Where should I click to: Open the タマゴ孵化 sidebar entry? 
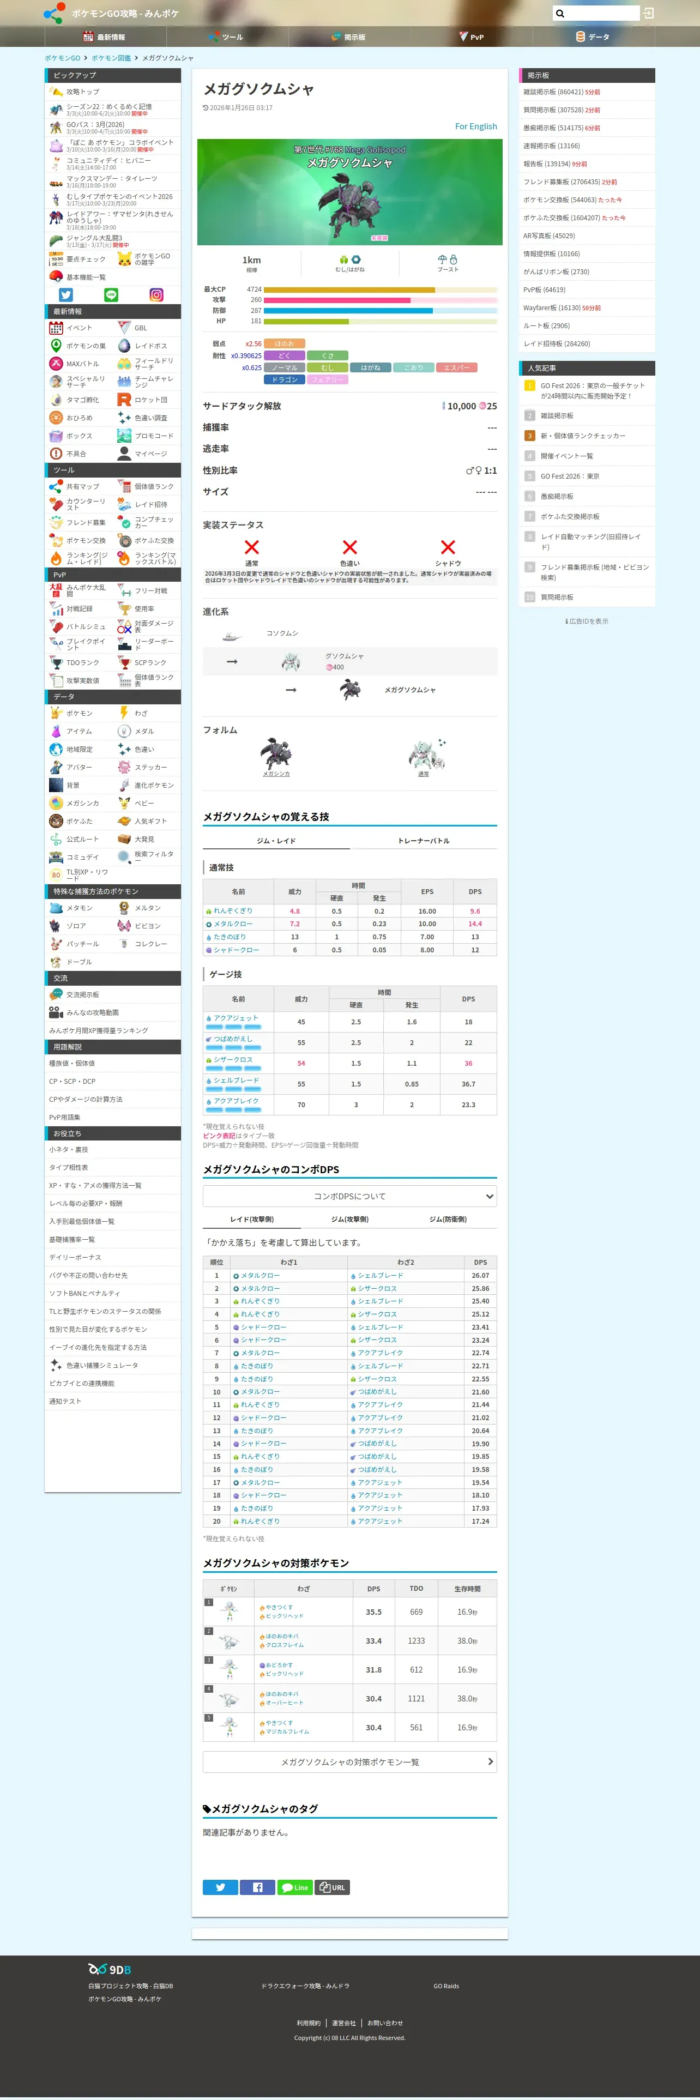click(x=78, y=400)
